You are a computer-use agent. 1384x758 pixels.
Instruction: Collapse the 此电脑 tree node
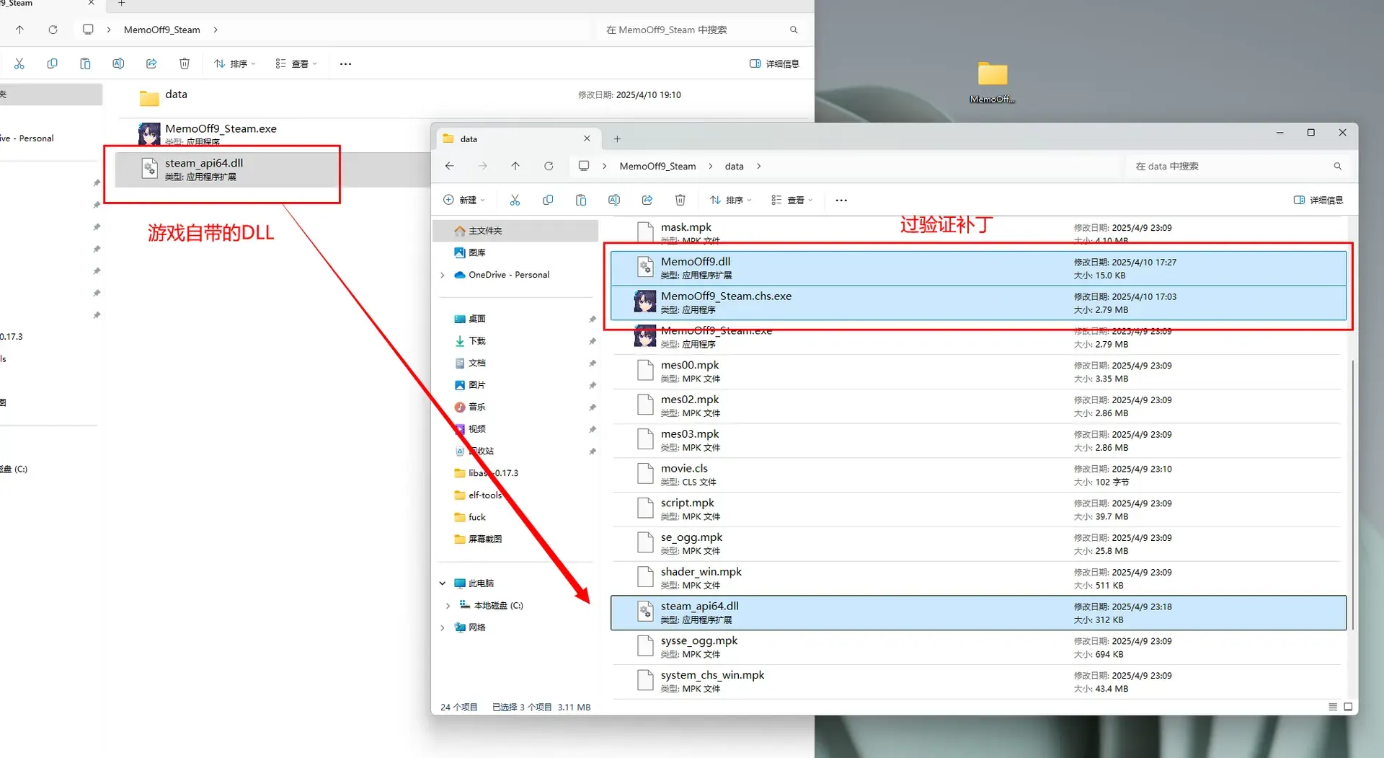[443, 583]
